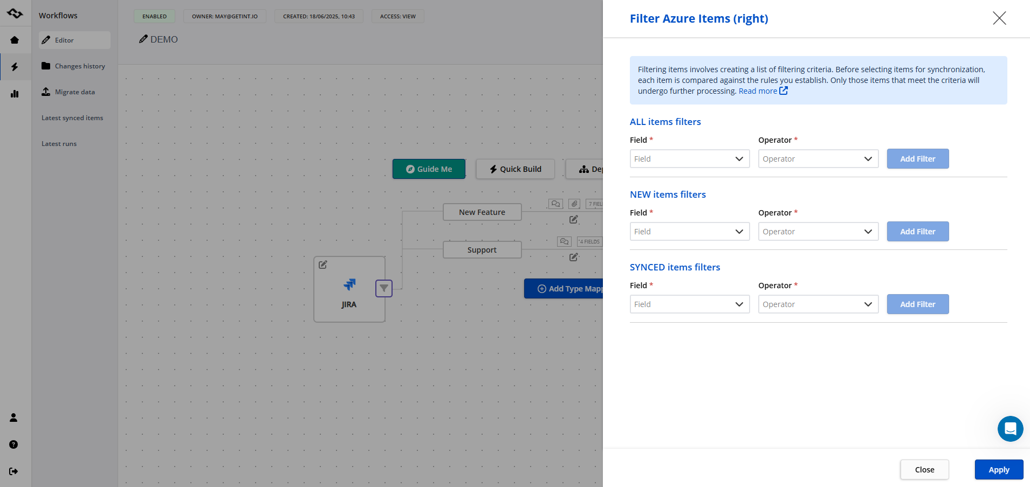The height and width of the screenshot is (487, 1030).
Task: Open the help question mark icon
Action: (14, 444)
